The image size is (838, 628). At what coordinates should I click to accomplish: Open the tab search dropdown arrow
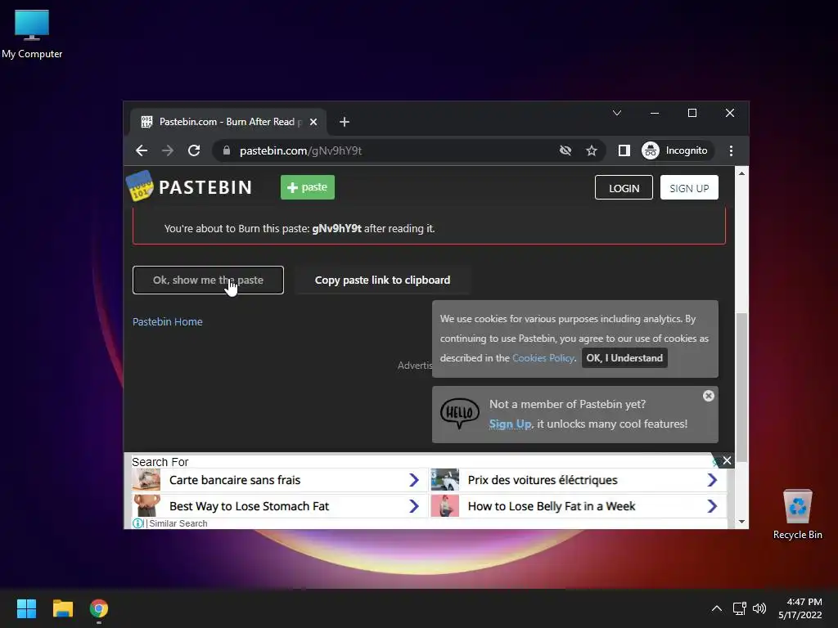click(x=617, y=113)
